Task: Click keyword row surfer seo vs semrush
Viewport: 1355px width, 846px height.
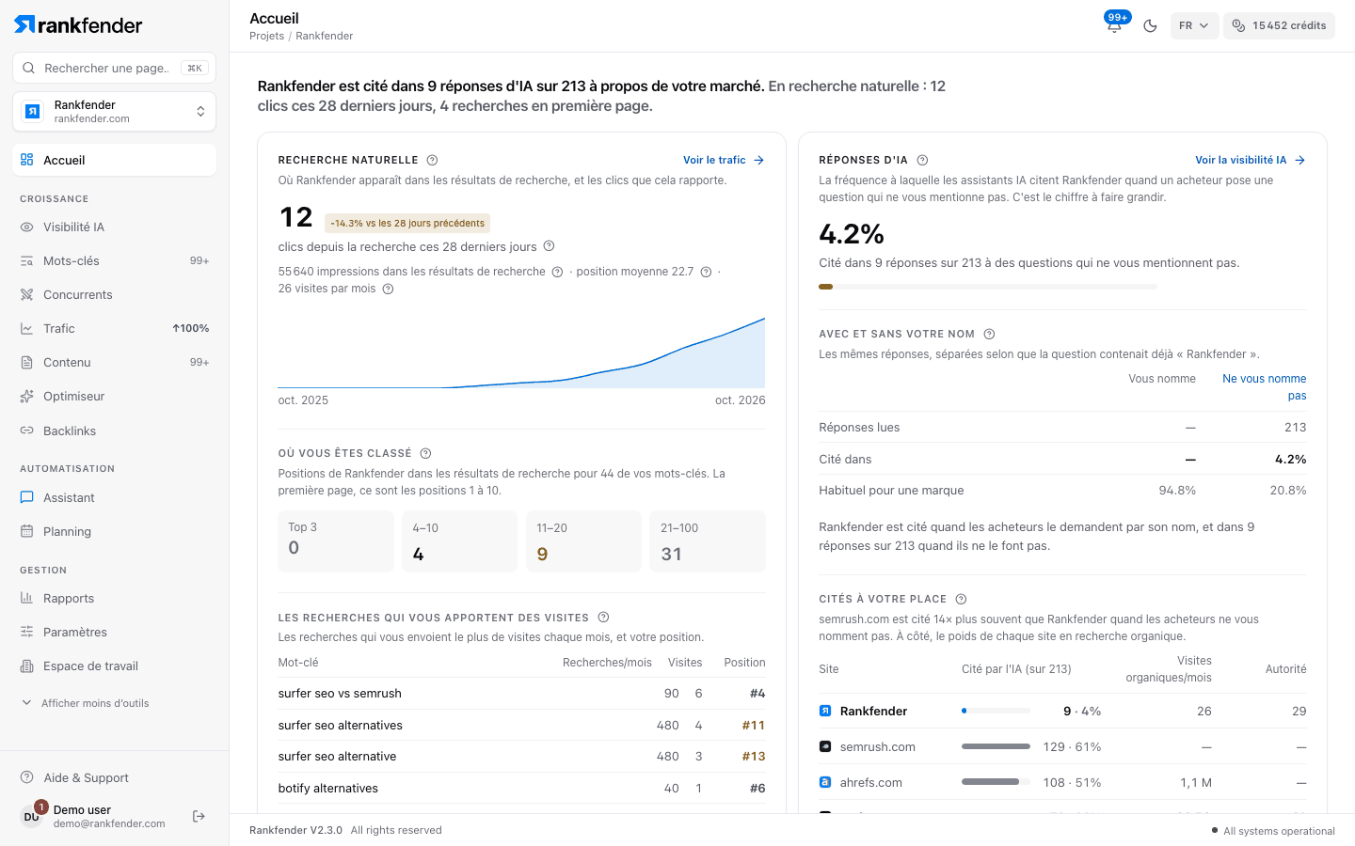Action: [521, 694]
